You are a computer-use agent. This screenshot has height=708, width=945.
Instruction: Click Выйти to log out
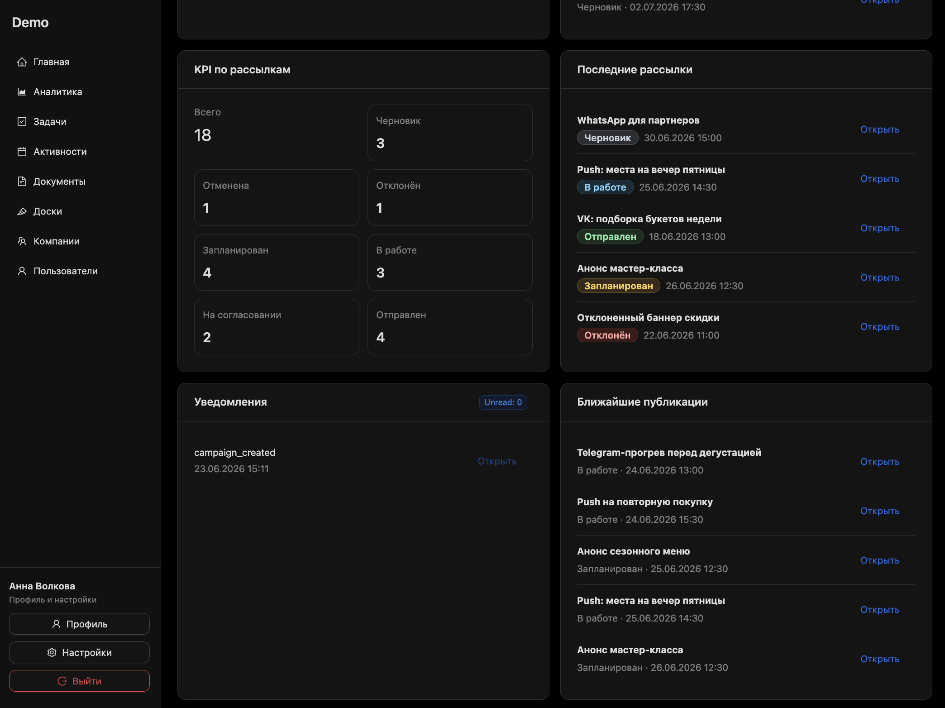click(80, 681)
